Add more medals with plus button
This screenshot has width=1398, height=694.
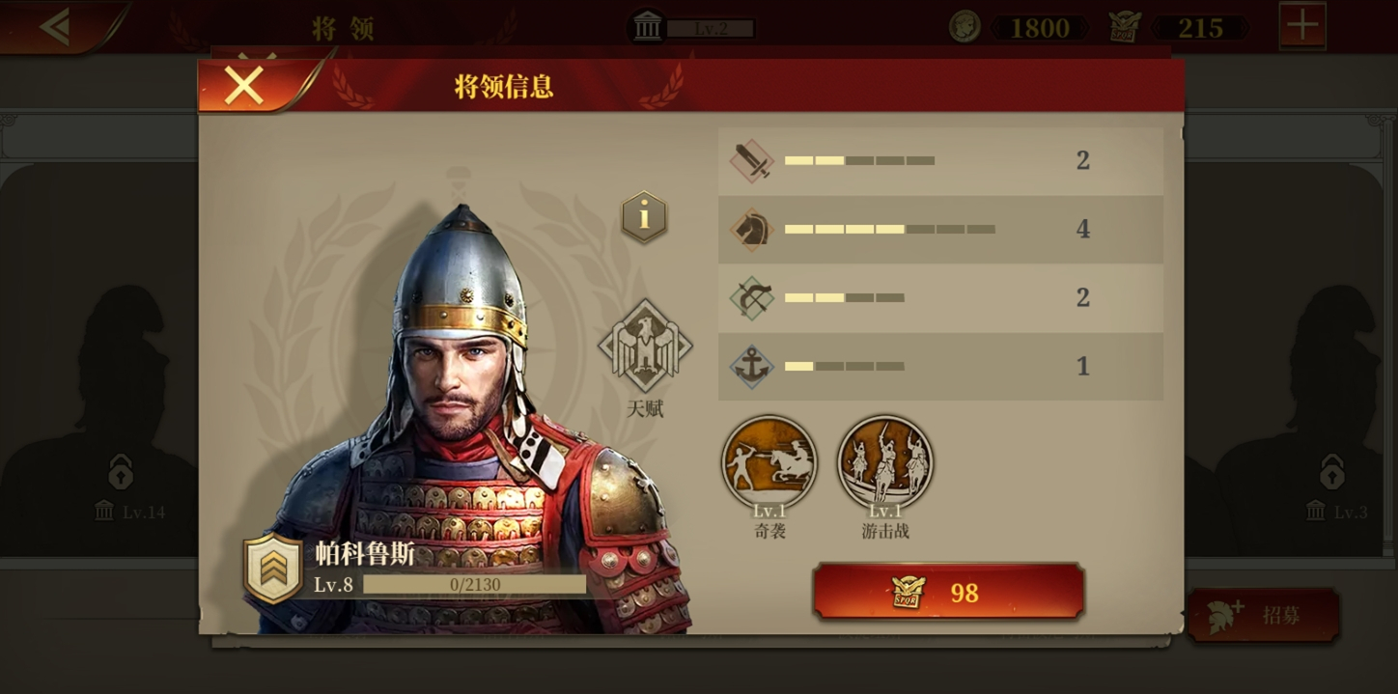coord(1302,26)
